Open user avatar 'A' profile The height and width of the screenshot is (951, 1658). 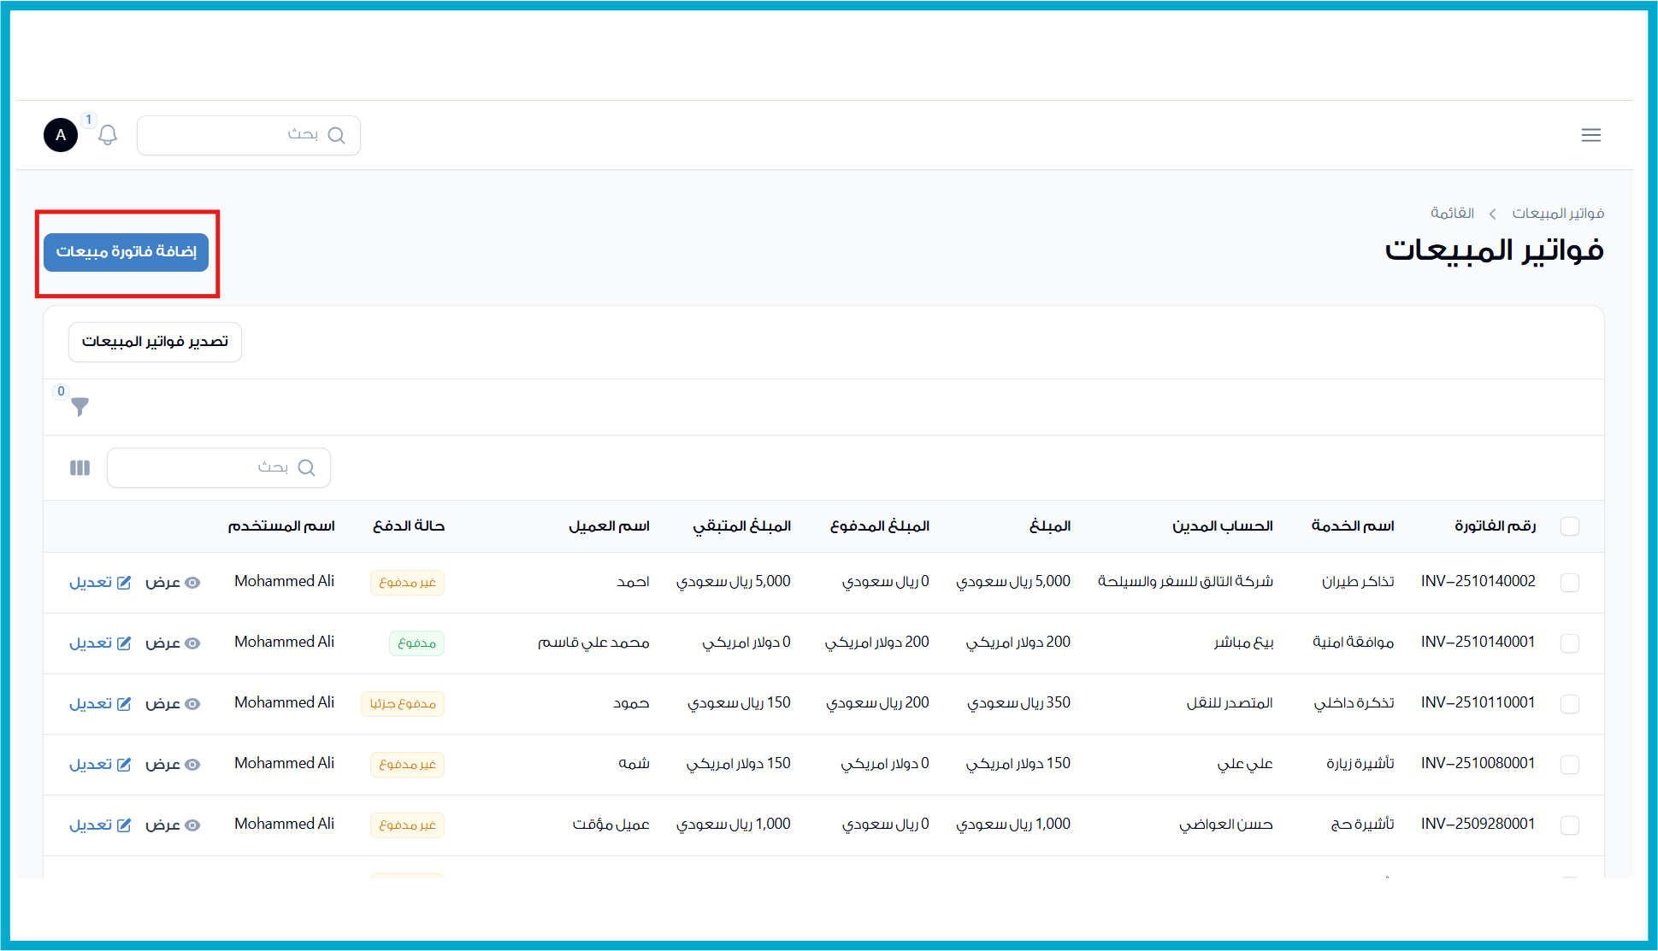[x=61, y=135]
